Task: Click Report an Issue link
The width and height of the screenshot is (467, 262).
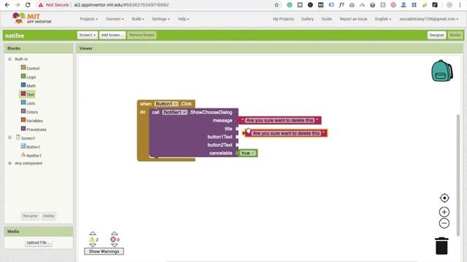Action: (x=353, y=19)
